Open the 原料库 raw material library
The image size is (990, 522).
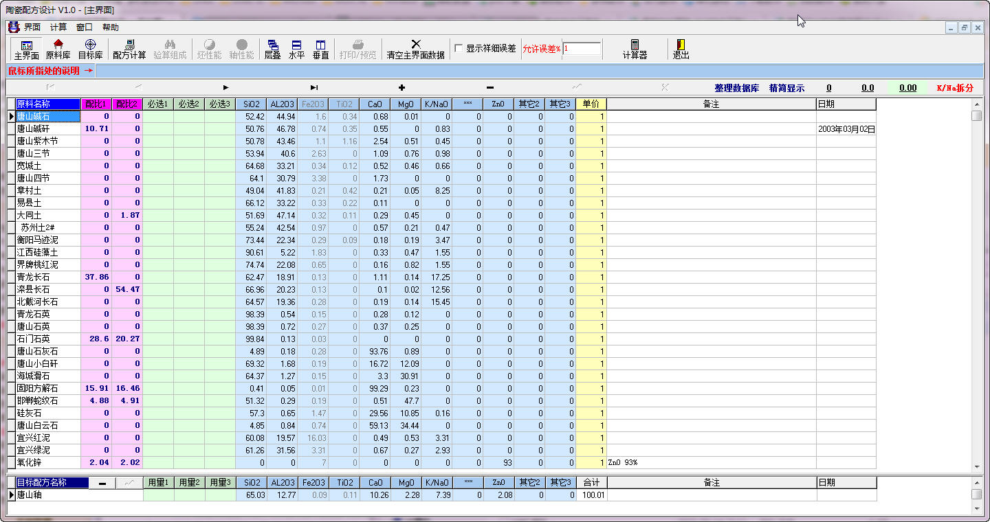tap(58, 49)
